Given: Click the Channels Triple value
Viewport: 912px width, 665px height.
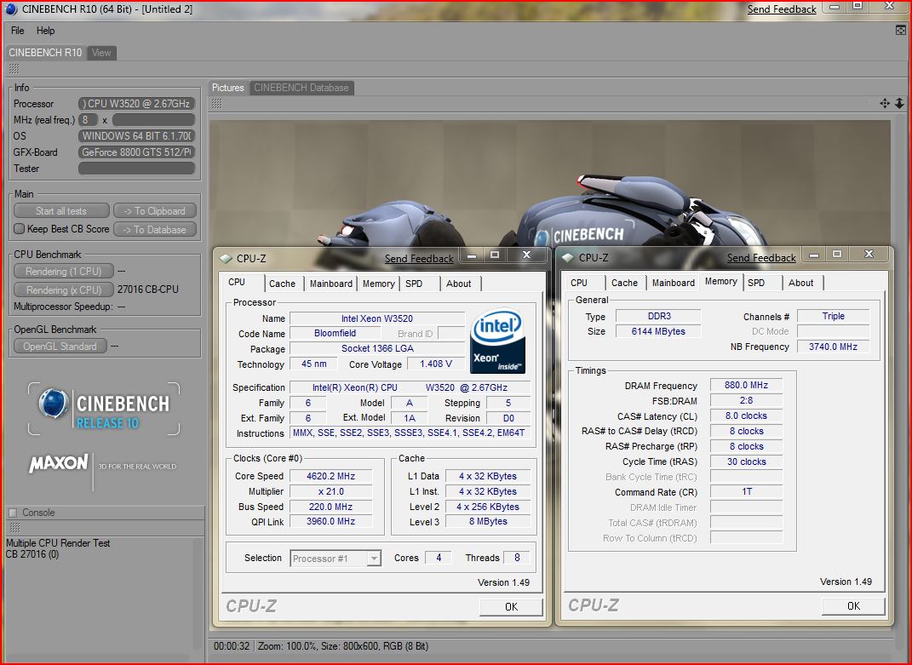Looking at the screenshot, I should [x=833, y=316].
